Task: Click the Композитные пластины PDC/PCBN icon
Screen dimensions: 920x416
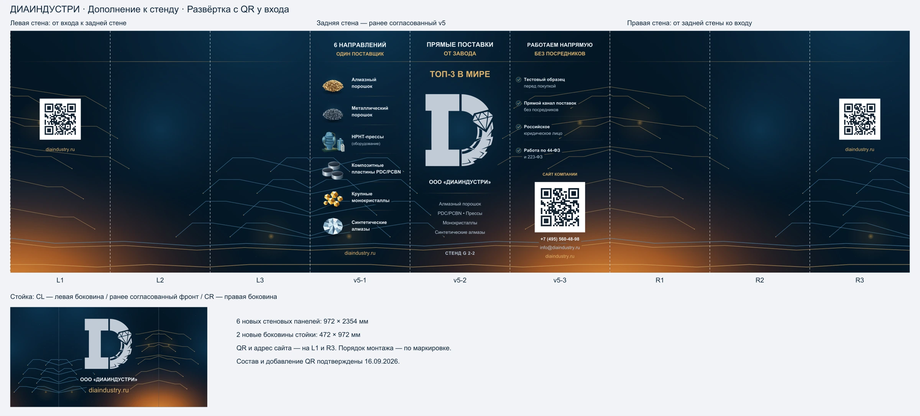Action: (x=332, y=170)
